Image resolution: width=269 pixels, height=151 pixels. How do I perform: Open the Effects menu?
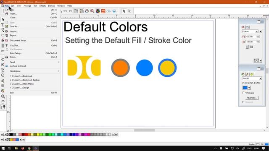point(42,6)
